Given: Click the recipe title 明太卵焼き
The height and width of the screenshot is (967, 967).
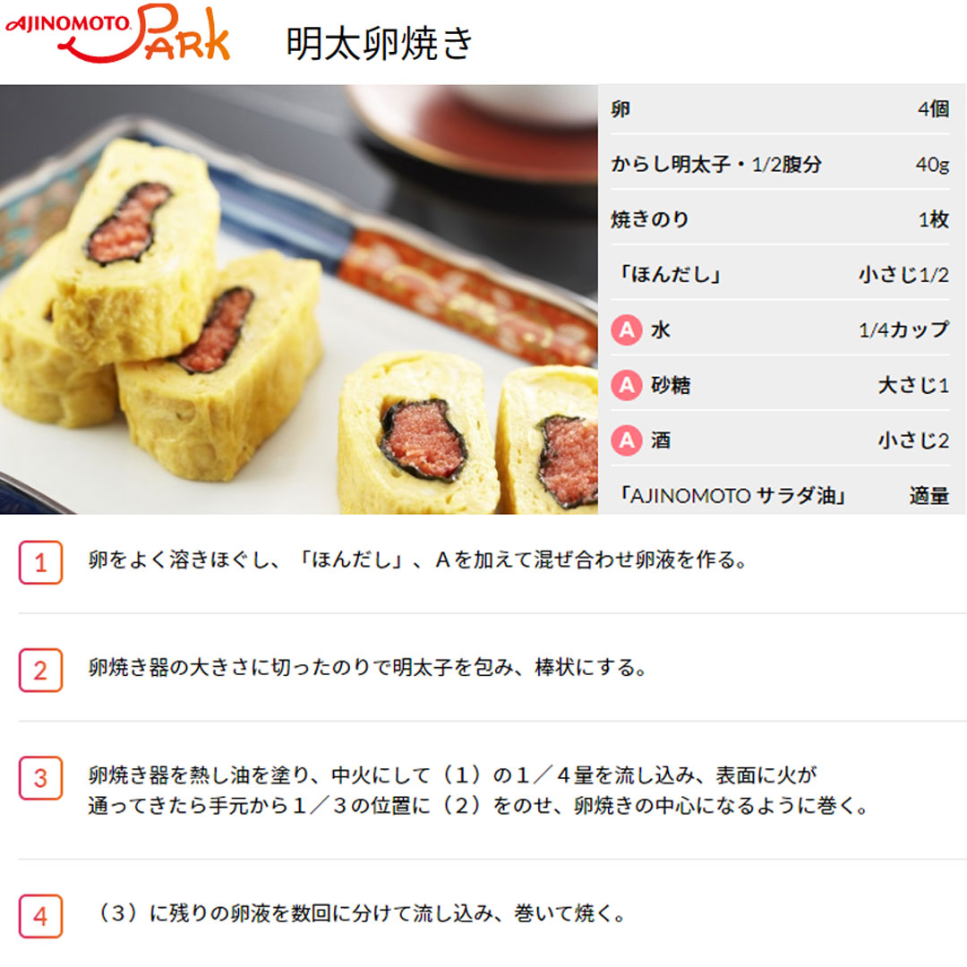Looking at the screenshot, I should [x=380, y=43].
